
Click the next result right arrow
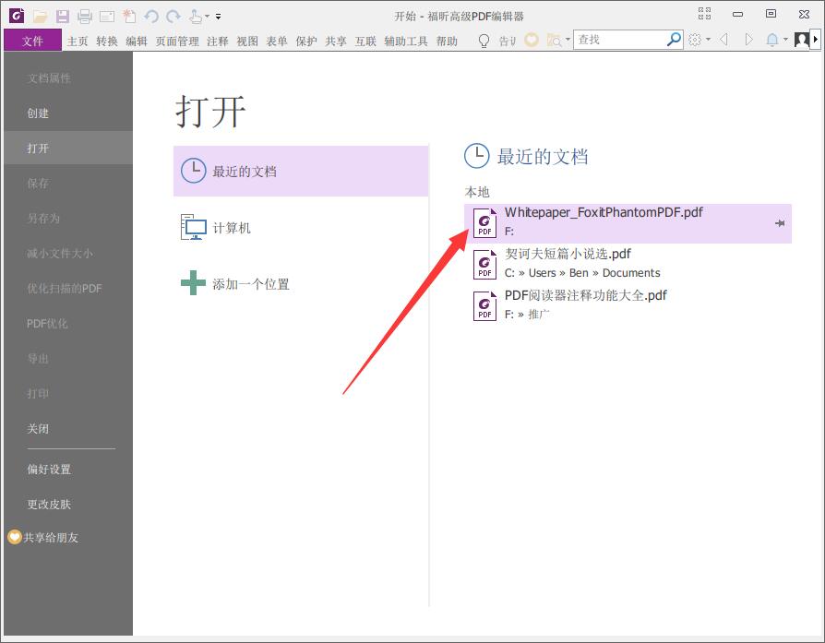(x=748, y=40)
